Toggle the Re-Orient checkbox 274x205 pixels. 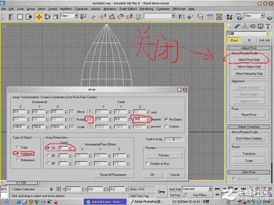tap(166, 119)
